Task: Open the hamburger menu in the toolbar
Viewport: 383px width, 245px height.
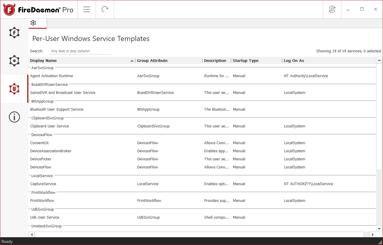Action: tap(87, 9)
